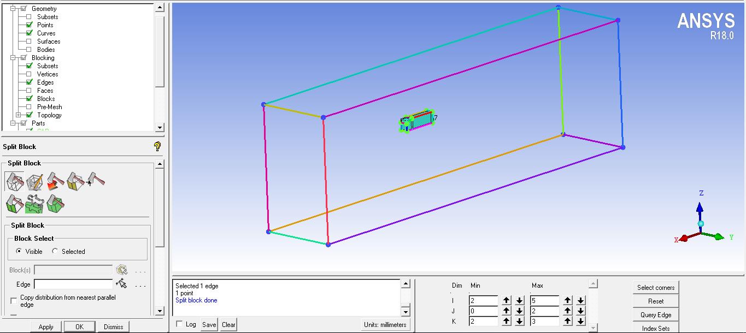Select the Split Block tool icon
This screenshot has width=746, height=333.
coord(15,182)
